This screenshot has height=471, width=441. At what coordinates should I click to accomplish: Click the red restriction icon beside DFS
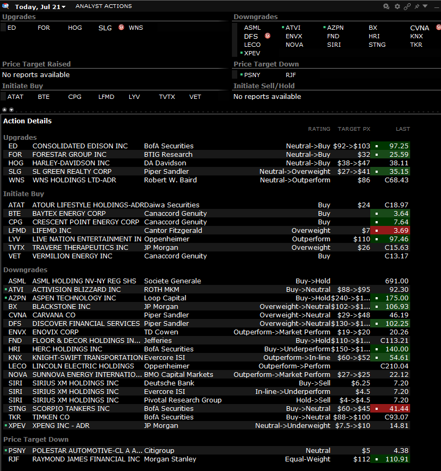(268, 36)
